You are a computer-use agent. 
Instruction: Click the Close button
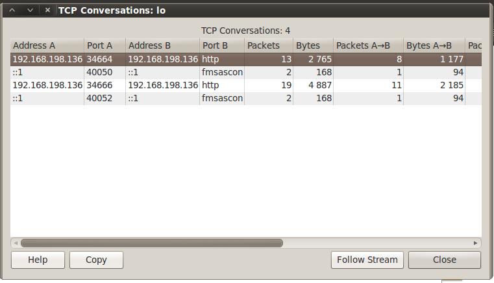(x=445, y=260)
